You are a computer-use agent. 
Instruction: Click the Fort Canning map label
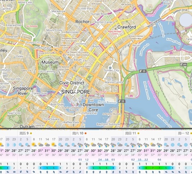pos(47,71)
